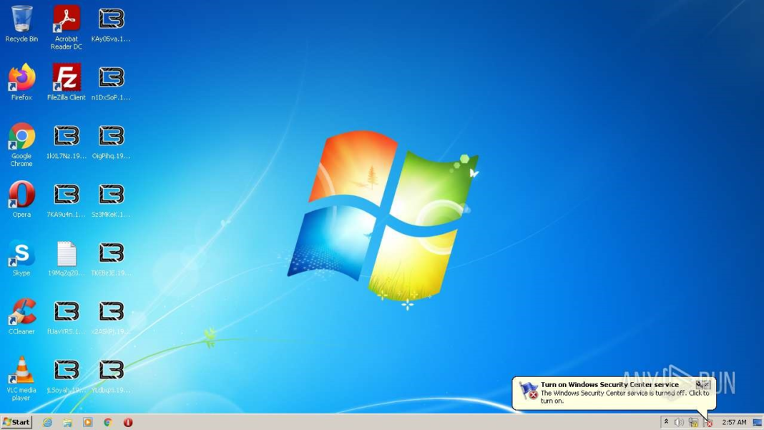
Task: Select the Opera desktop shortcut
Action: coord(21,199)
